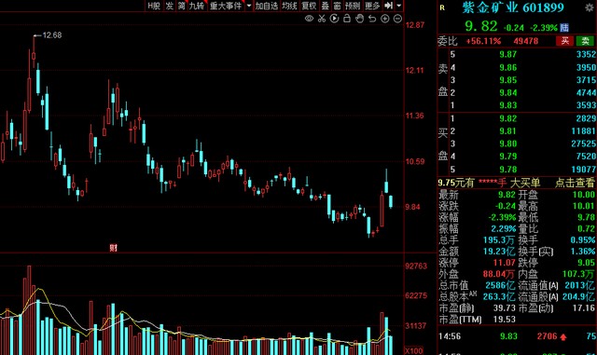The image size is (597, 355).
Task: Select sell level 1 price 9.83
Action: (x=507, y=105)
